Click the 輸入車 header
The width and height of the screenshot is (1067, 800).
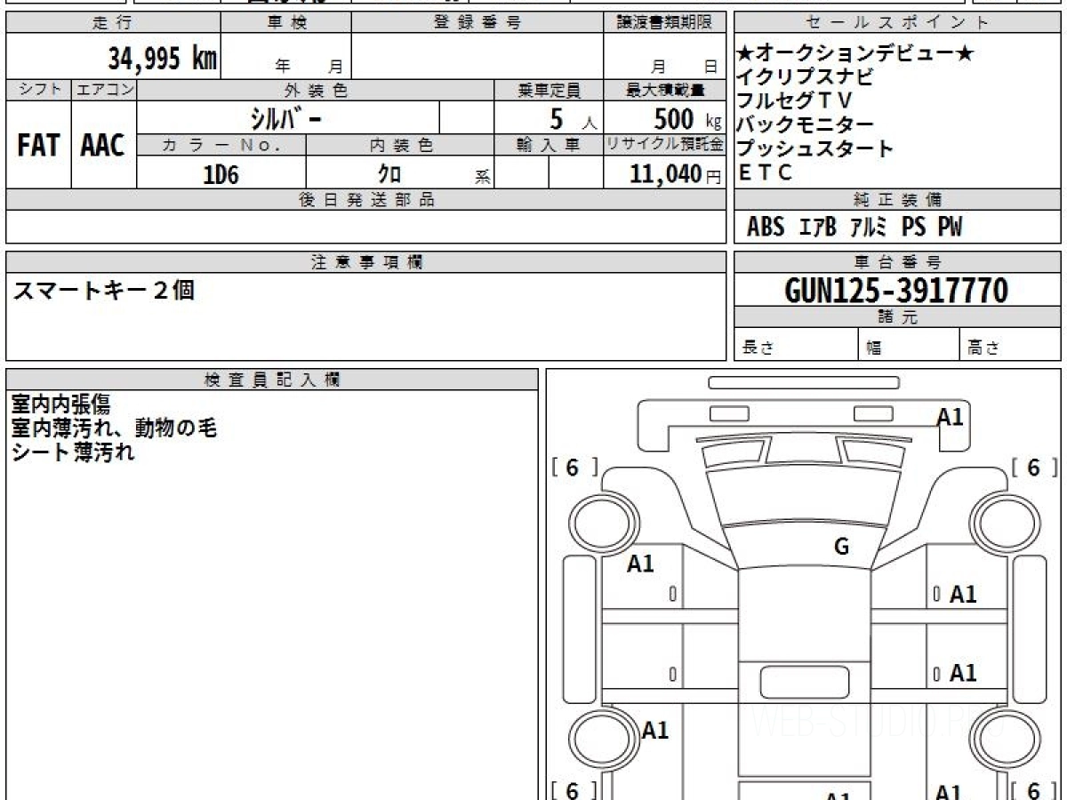(x=549, y=145)
